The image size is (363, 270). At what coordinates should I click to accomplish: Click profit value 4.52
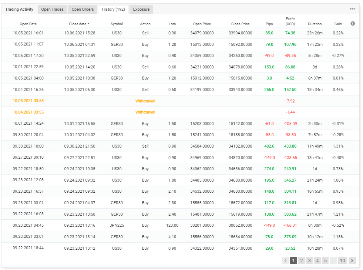[x=290, y=78]
